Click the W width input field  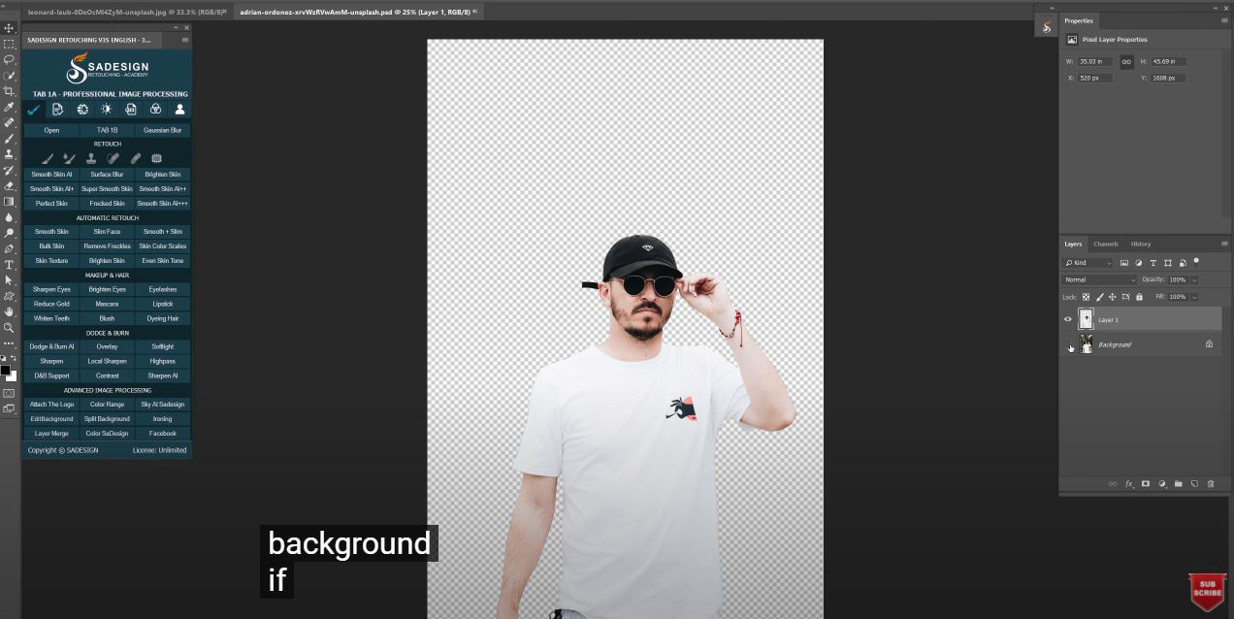coord(1097,61)
